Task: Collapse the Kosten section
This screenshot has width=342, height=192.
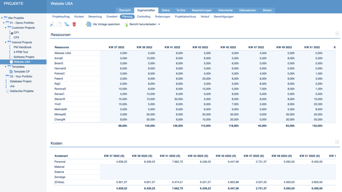Action: pyautogui.click(x=337, y=142)
